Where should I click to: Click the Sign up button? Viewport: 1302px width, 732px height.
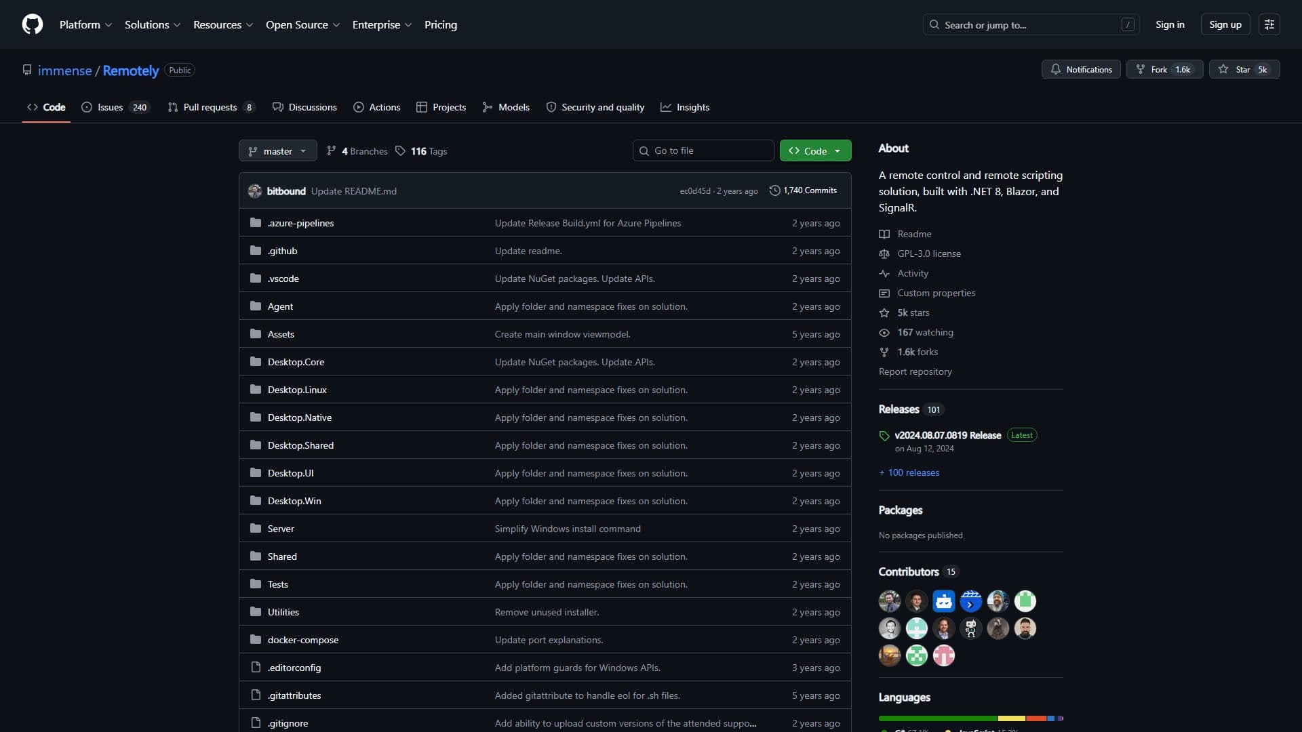[1225, 24]
